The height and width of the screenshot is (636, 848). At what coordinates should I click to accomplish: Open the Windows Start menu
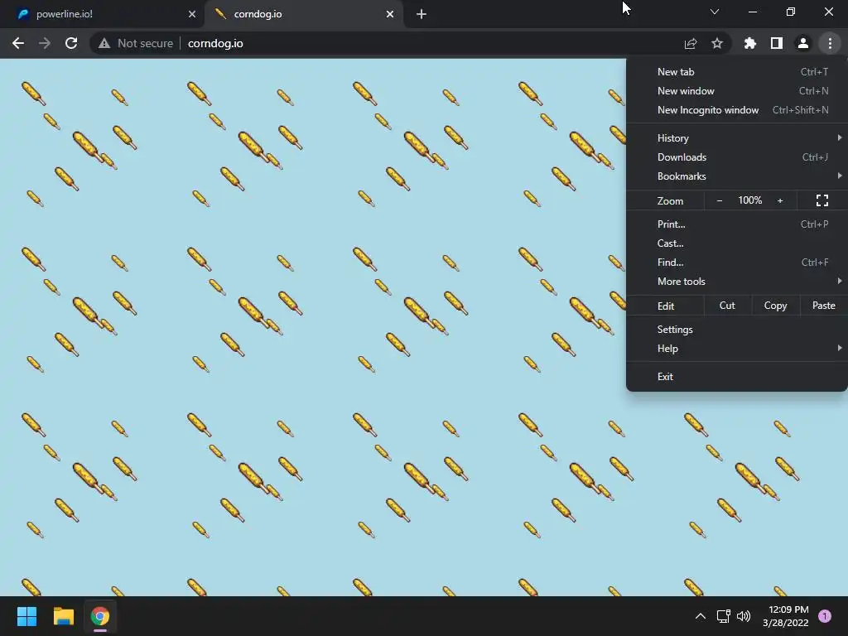click(x=26, y=616)
